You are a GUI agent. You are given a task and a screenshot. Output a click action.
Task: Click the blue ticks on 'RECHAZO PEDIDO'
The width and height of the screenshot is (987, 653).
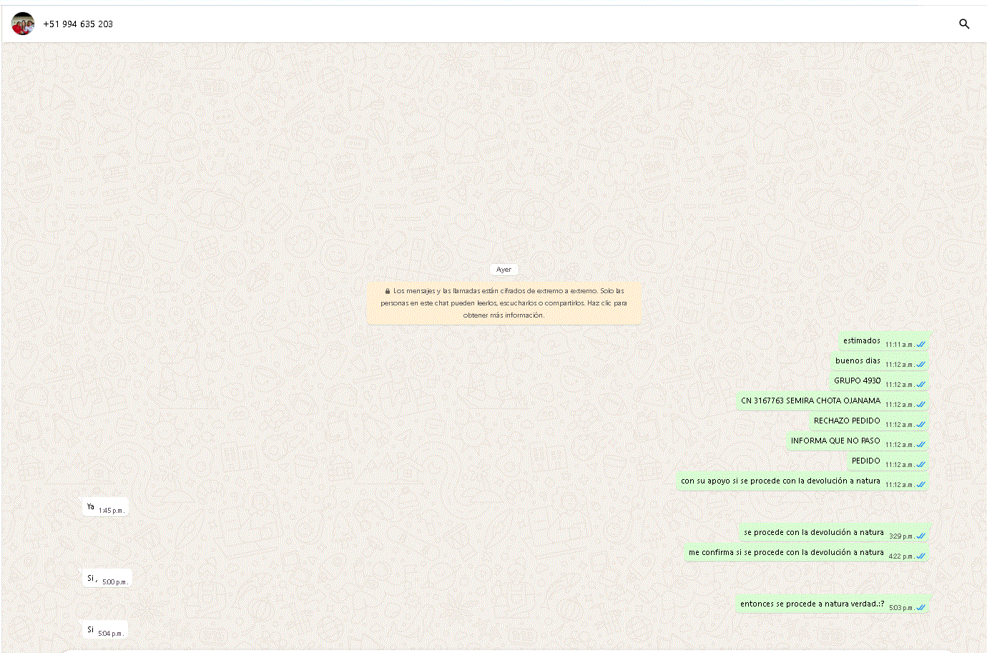921,425
